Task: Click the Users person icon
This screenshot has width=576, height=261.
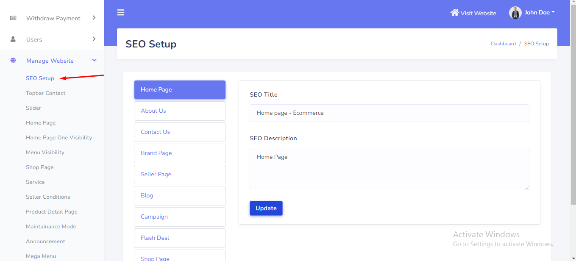Action: 13,39
